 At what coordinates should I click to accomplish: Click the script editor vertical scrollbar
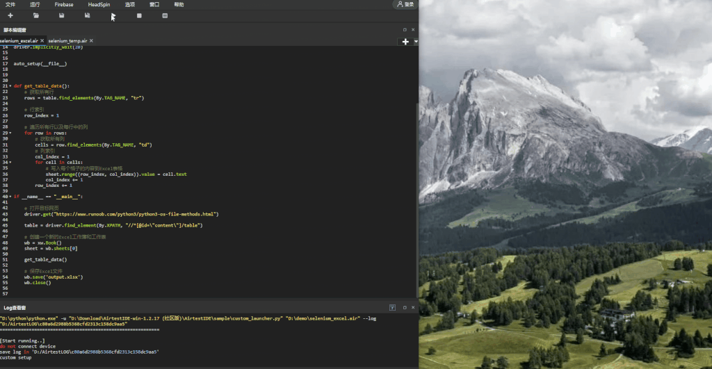417,198
